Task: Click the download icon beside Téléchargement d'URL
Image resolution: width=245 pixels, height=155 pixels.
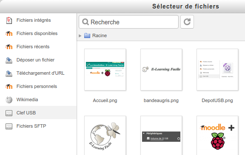Action: (9, 73)
